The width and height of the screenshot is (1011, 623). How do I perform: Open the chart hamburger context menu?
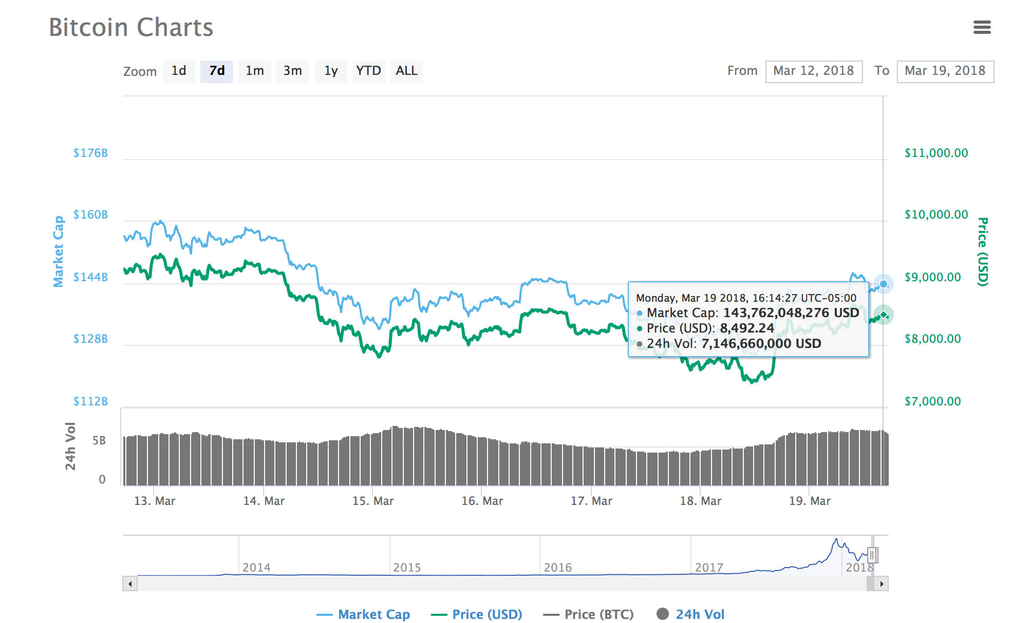coord(982,27)
